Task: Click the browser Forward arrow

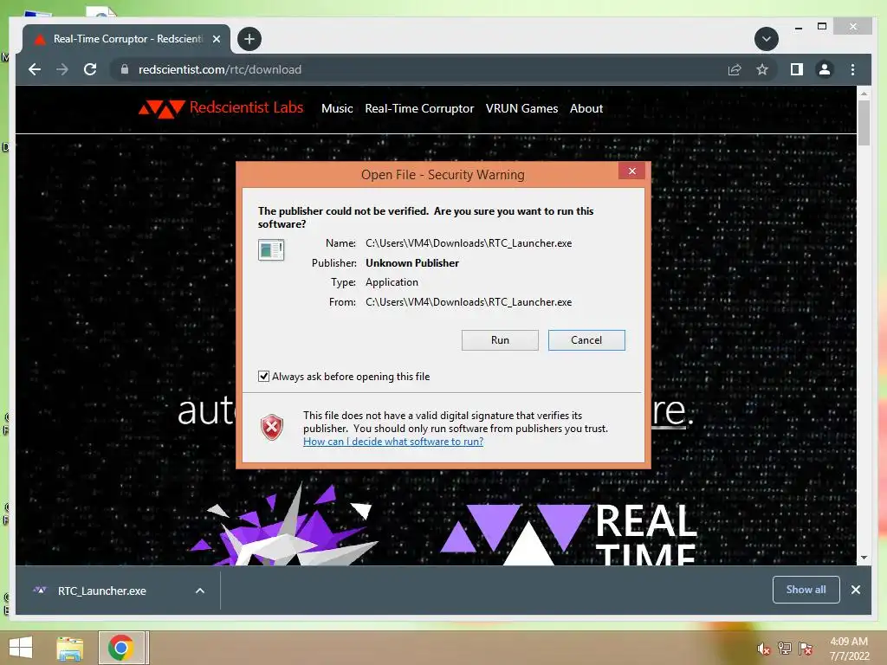Action: pyautogui.click(x=62, y=69)
